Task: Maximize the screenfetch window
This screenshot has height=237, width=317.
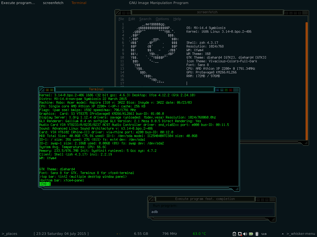Action: coord(295,13)
